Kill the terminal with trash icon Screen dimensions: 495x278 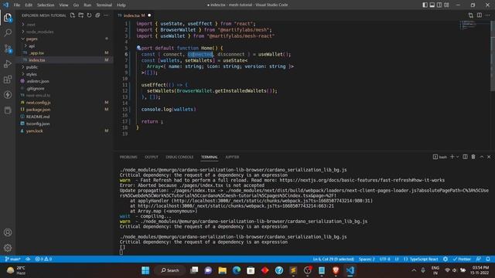click(x=473, y=157)
